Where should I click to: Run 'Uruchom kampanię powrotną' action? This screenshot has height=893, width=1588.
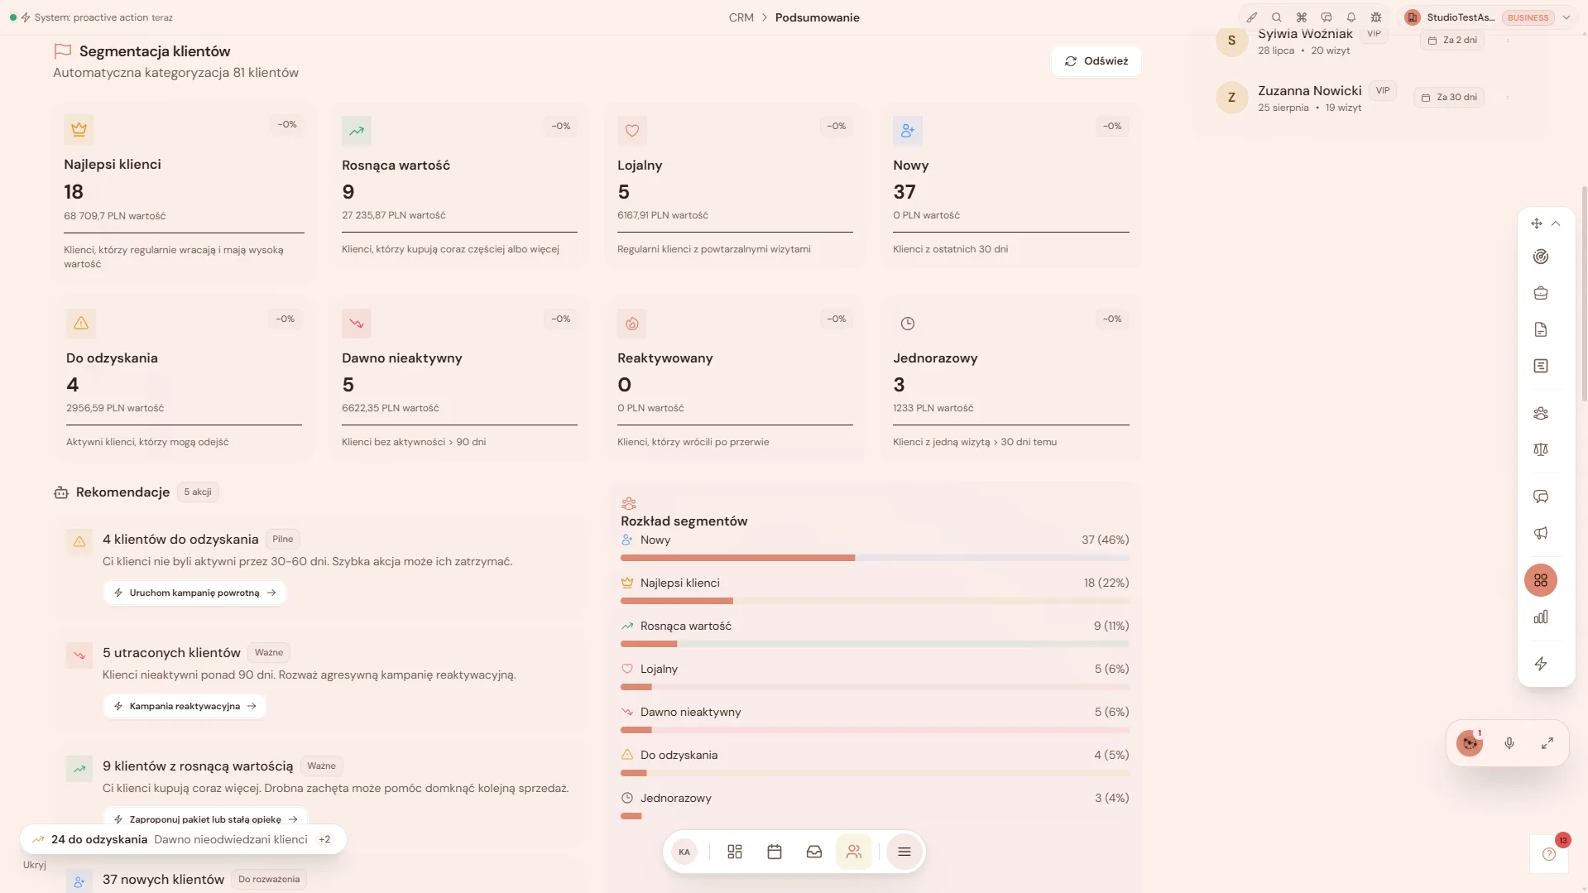click(x=194, y=593)
